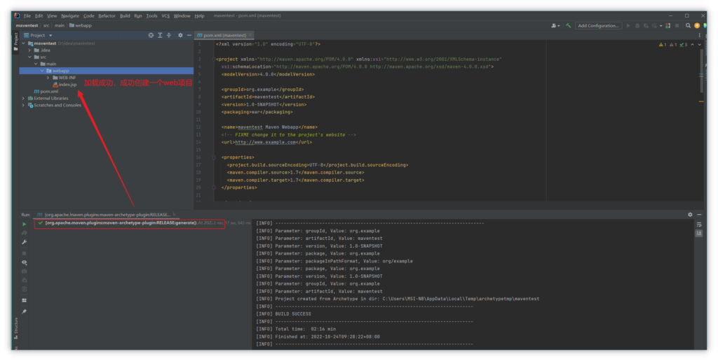Click the Run with Coverage icon
Image resolution: width=718 pixels, height=361 pixels.
click(646, 26)
